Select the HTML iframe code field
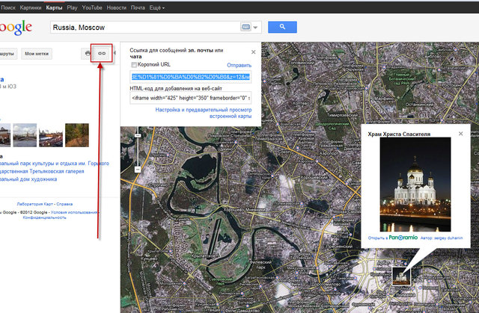Screen dimensions: 479x313 [x=190, y=97]
